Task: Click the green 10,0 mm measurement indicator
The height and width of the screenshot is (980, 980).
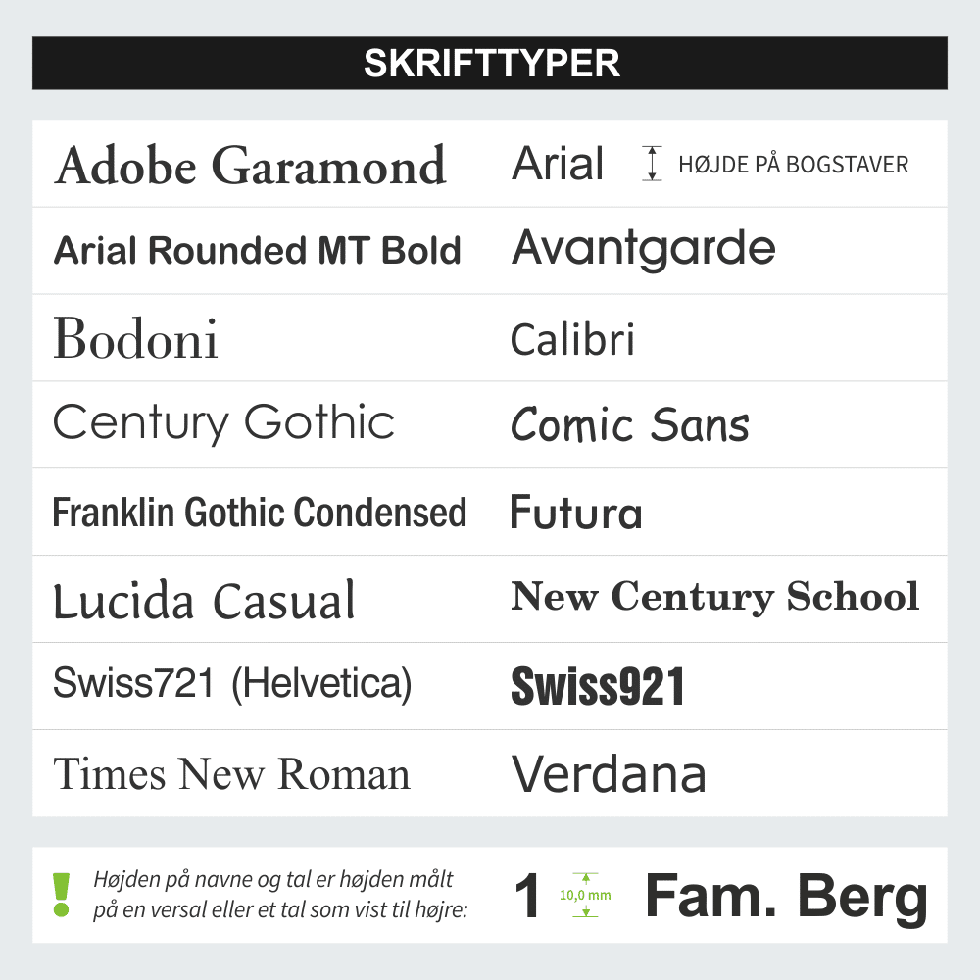Action: (584, 895)
